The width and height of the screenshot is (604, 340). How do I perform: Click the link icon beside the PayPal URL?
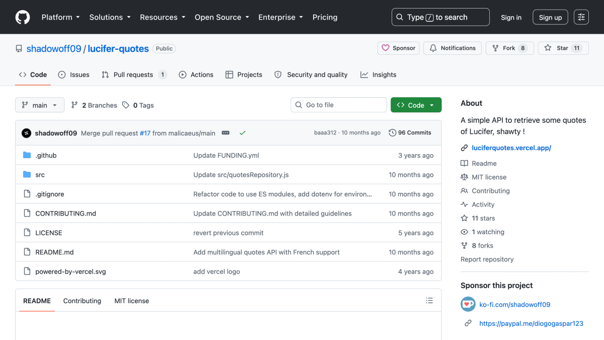(468, 323)
